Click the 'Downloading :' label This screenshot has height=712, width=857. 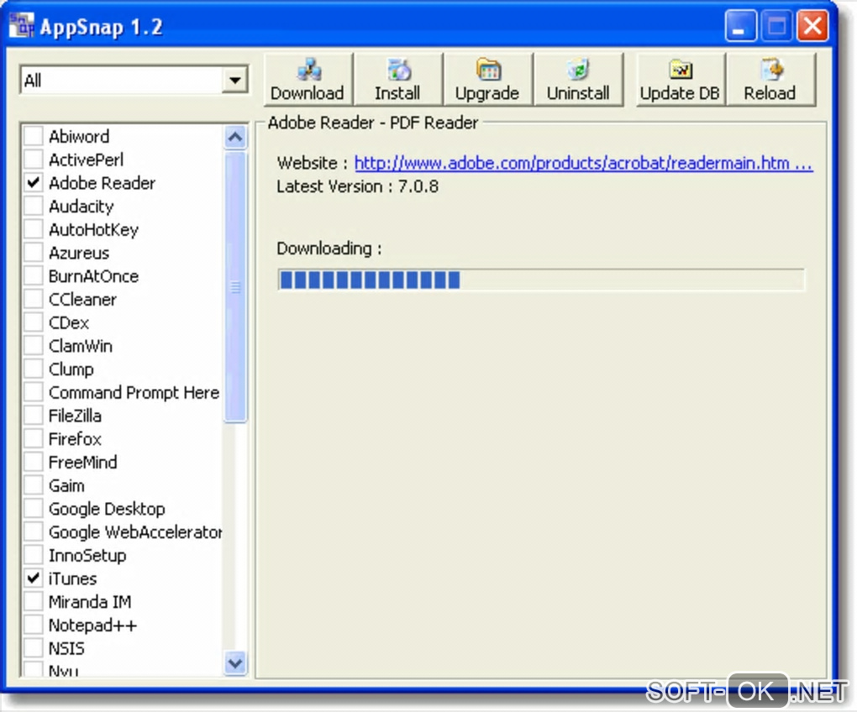click(x=329, y=249)
